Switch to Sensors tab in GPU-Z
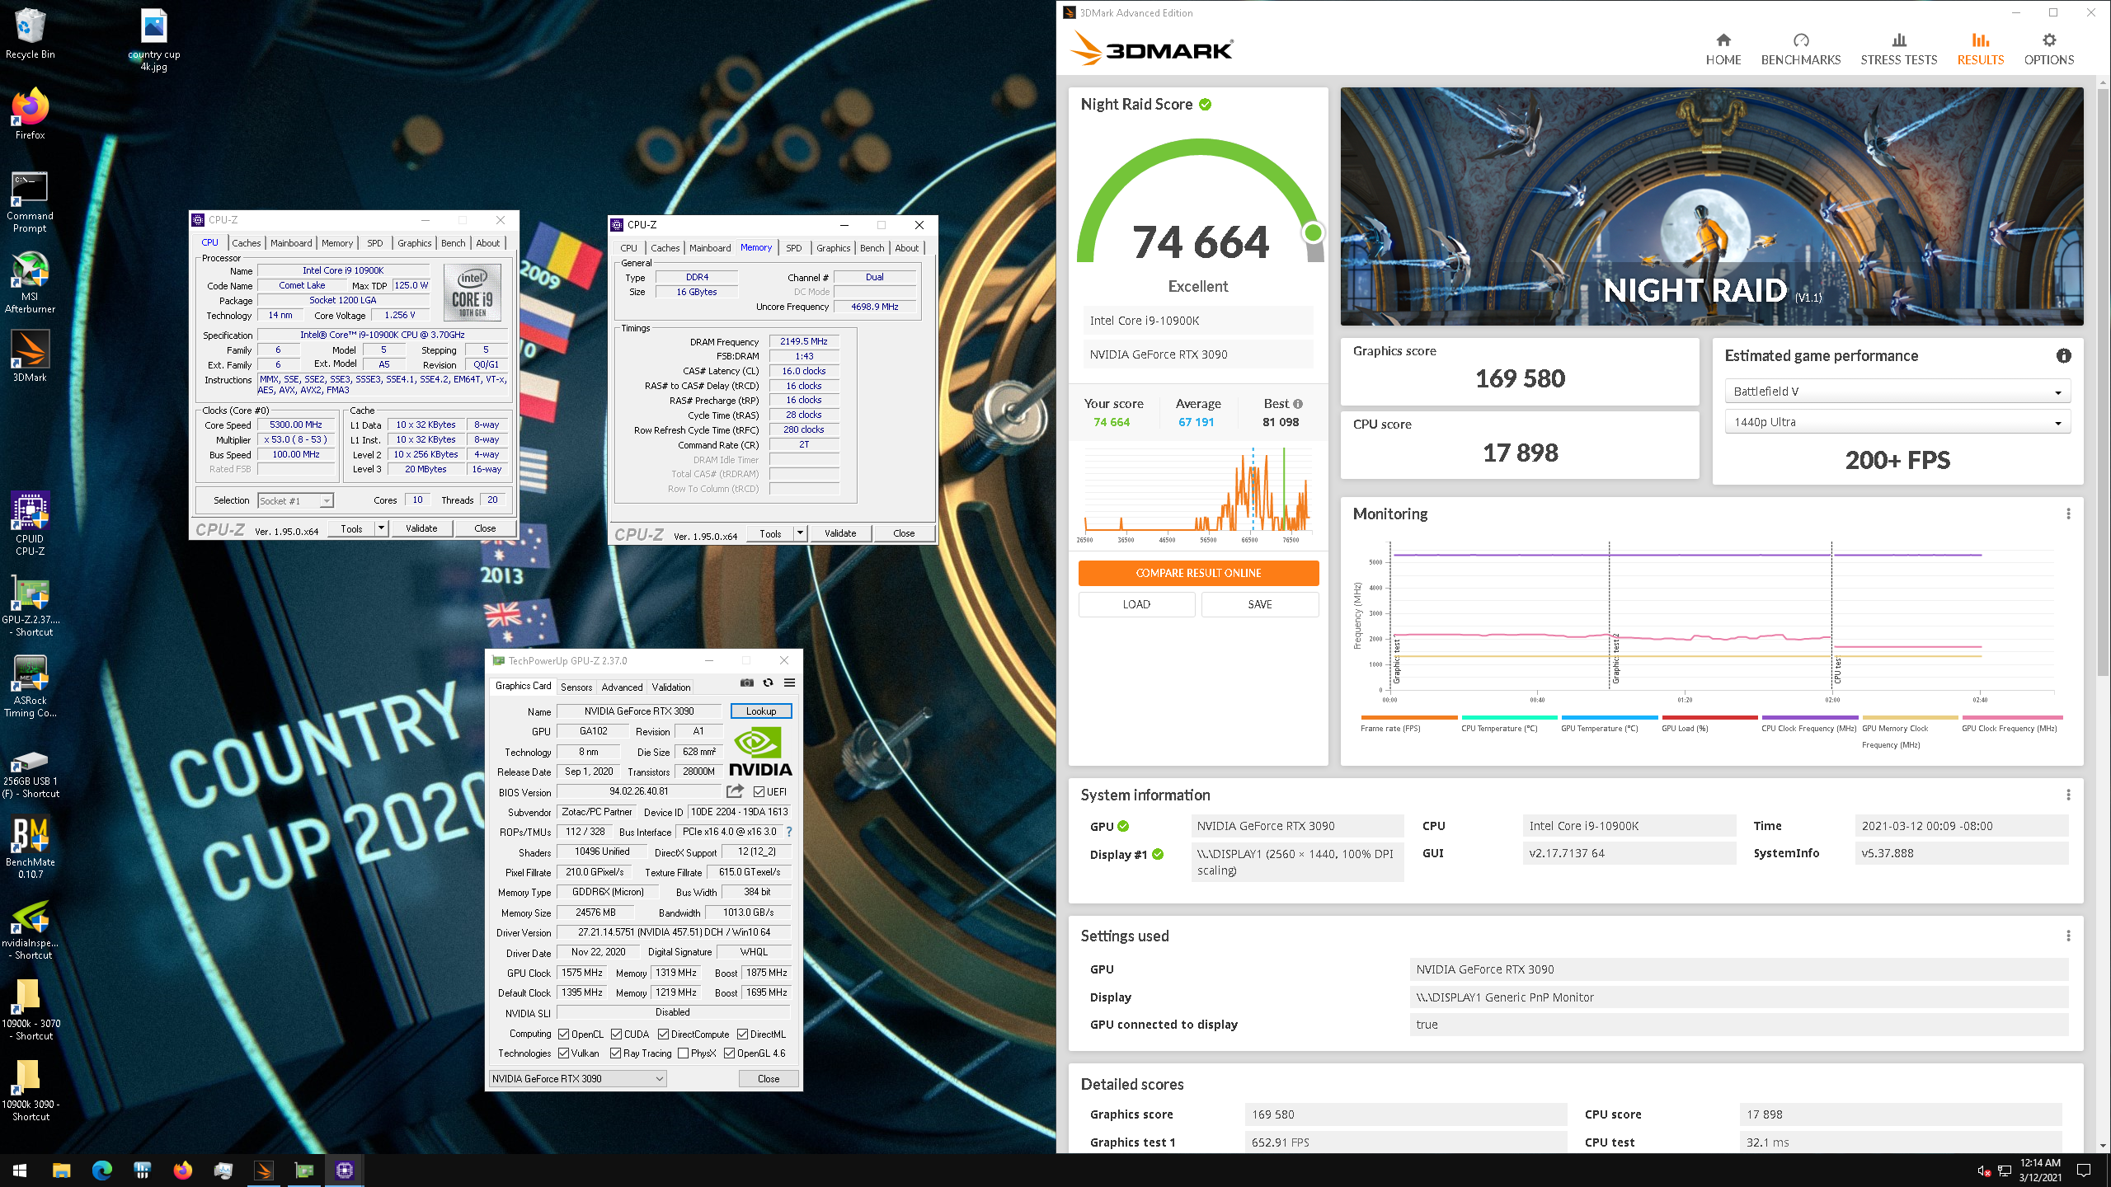This screenshot has width=2111, height=1187. tap(576, 687)
